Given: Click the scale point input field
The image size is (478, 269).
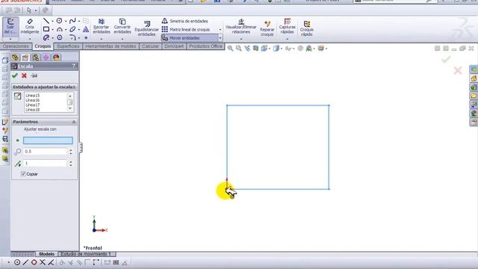Looking at the screenshot, I should (x=48, y=140).
